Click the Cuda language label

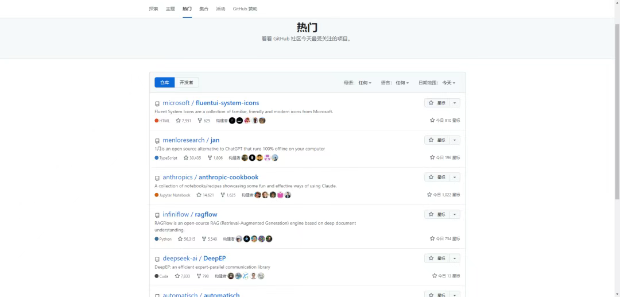(x=162, y=276)
